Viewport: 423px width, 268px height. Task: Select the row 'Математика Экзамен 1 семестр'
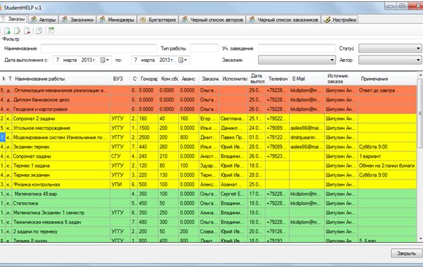(208, 212)
